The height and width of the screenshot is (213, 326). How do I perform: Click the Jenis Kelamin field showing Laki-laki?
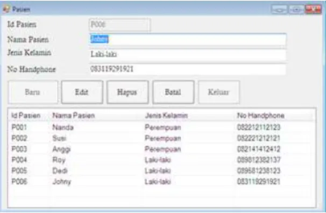[188, 54]
